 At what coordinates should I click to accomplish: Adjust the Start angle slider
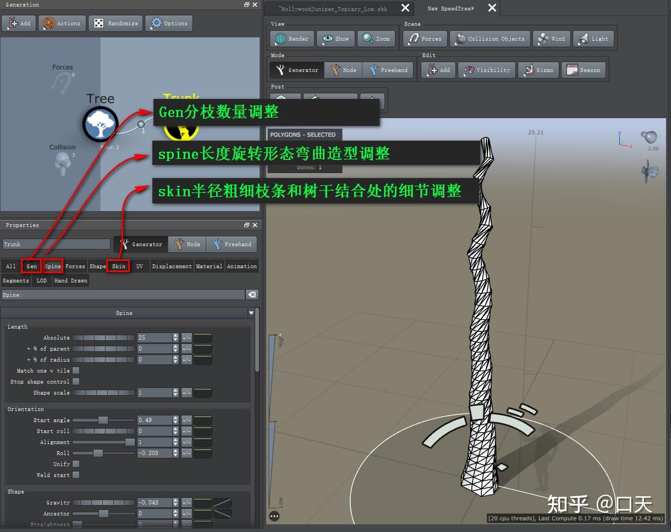coord(103,420)
